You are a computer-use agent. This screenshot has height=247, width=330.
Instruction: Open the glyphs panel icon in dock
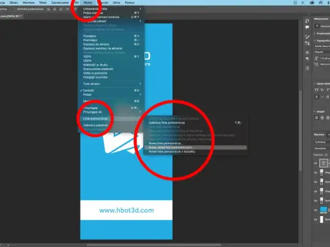click(x=307, y=68)
